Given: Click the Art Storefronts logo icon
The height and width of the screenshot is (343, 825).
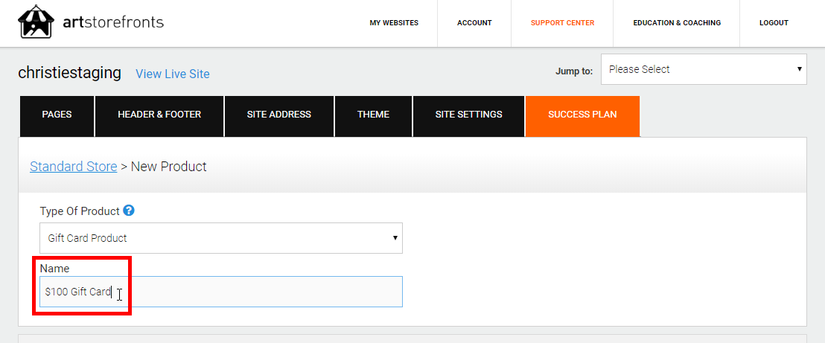Looking at the screenshot, I should pos(36,22).
